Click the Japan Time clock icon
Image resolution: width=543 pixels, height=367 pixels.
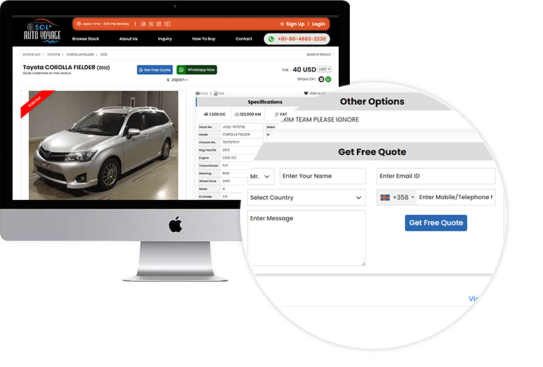coord(79,24)
